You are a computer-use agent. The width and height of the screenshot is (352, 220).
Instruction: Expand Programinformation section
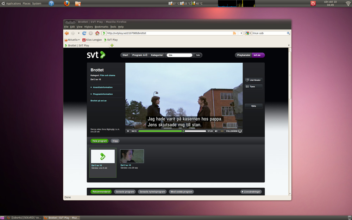(x=103, y=94)
